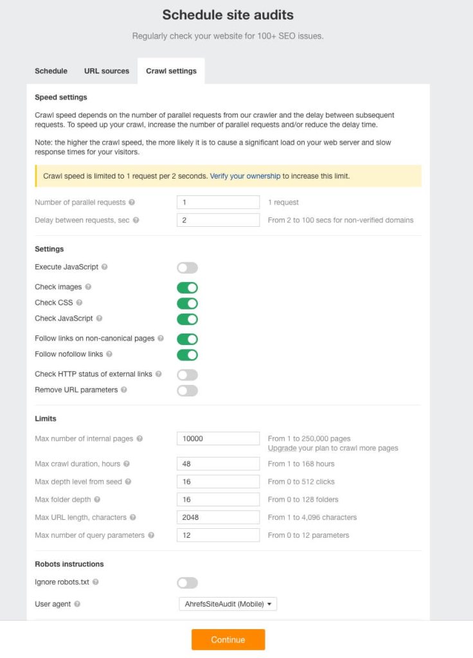Click help icon next to Ignore robots.txt
The image size is (473, 658).
[x=95, y=582]
